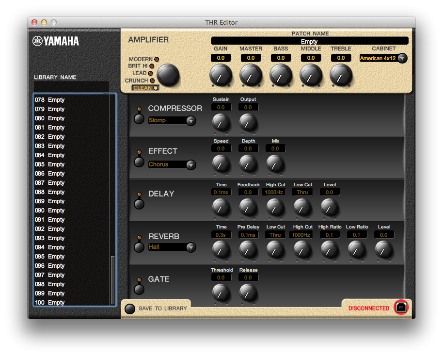
Task: Select library patch 098 Empty
Action: coord(71,284)
